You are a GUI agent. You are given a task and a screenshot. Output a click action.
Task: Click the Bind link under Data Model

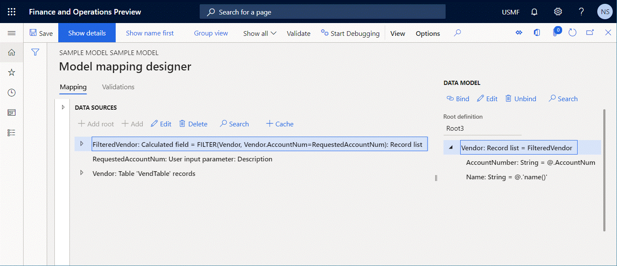coord(458,99)
